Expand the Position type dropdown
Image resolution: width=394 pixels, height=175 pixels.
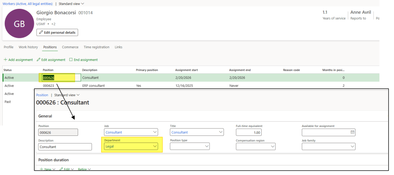pos(207,147)
